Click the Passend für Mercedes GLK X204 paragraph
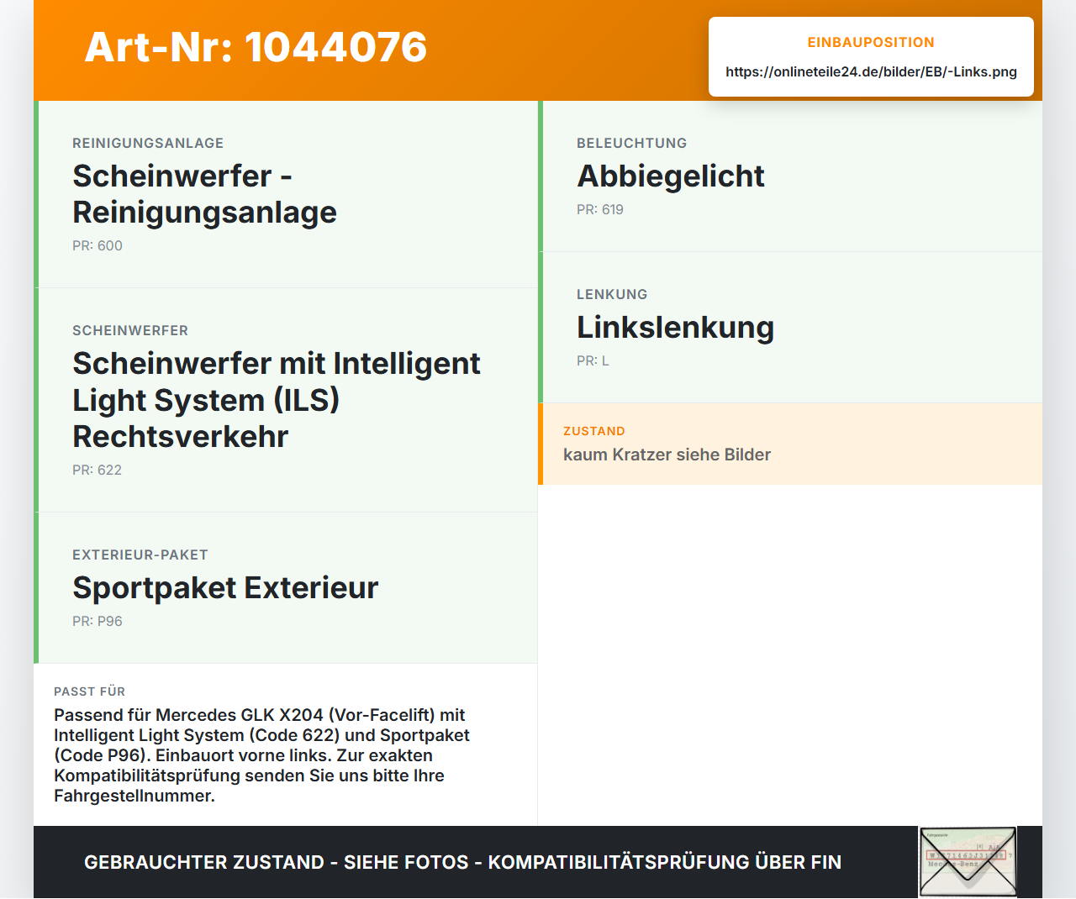 point(261,755)
